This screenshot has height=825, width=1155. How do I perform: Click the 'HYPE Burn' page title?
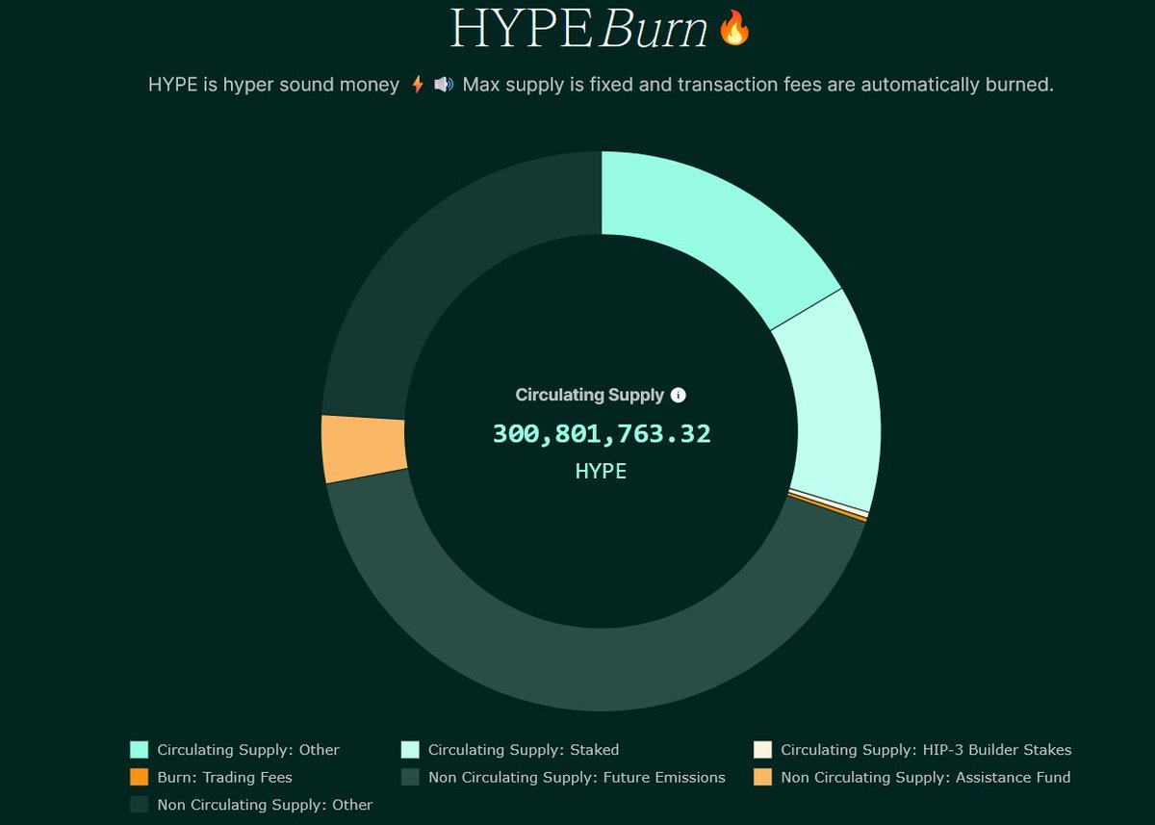pyautogui.click(x=578, y=29)
